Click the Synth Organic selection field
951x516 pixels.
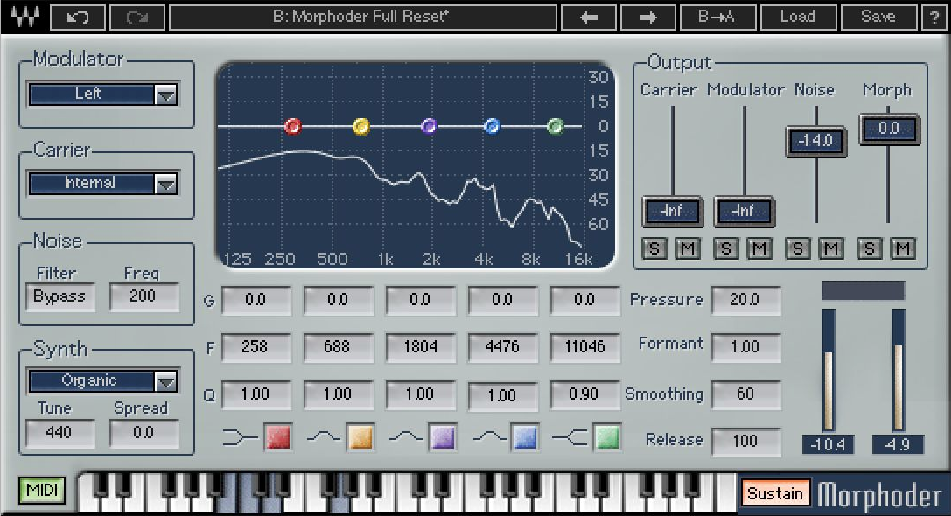(x=92, y=380)
